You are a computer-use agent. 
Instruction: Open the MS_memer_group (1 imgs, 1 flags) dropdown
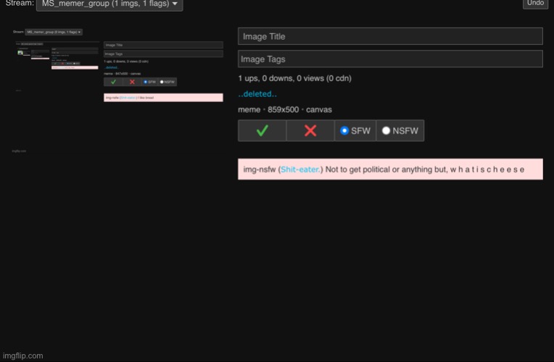(x=109, y=4)
